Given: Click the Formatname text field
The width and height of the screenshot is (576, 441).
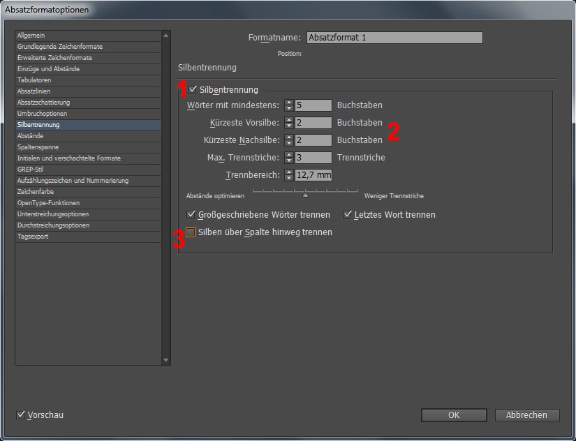Looking at the screenshot, I should pos(394,38).
